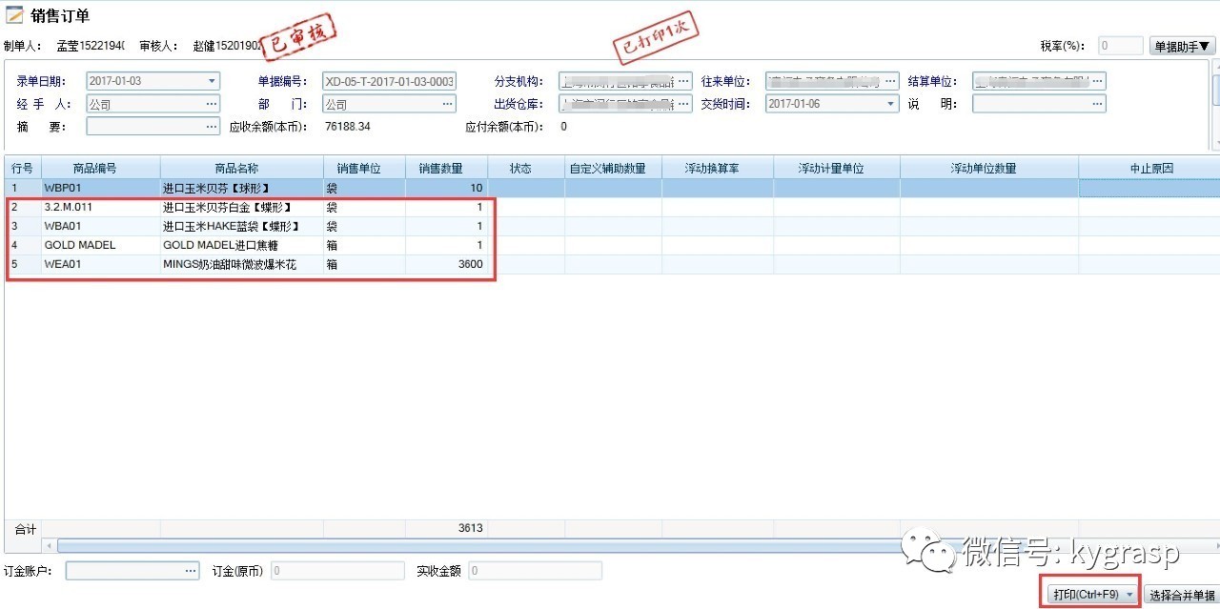Click the 税率(%) input field

click(1121, 46)
